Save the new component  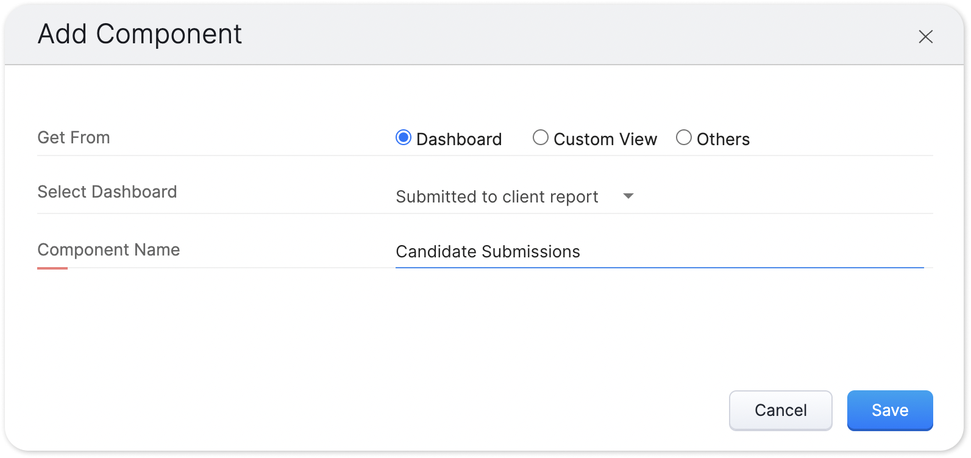(x=889, y=410)
